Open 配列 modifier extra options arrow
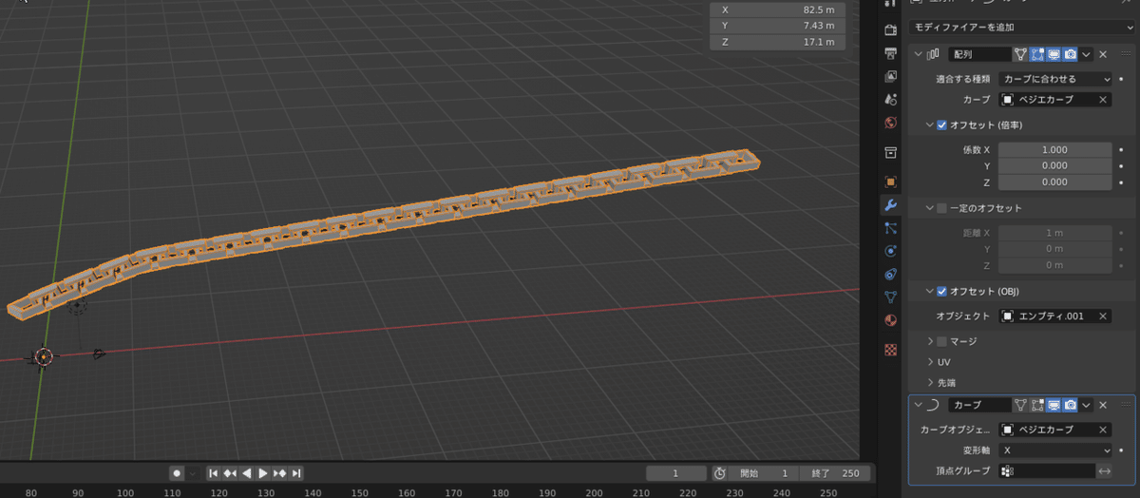Screen dimensions: 1140x498 click(x=1087, y=55)
